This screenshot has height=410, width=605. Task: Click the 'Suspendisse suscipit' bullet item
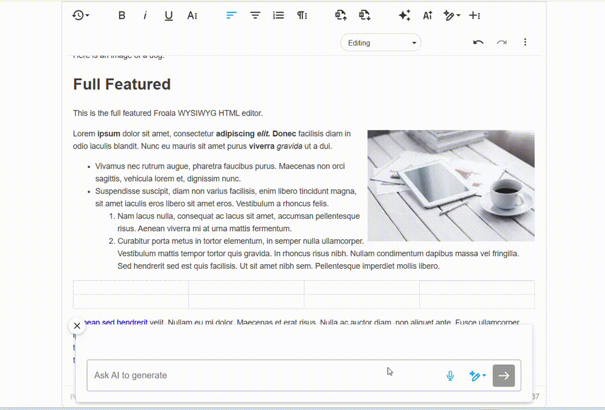coord(226,197)
